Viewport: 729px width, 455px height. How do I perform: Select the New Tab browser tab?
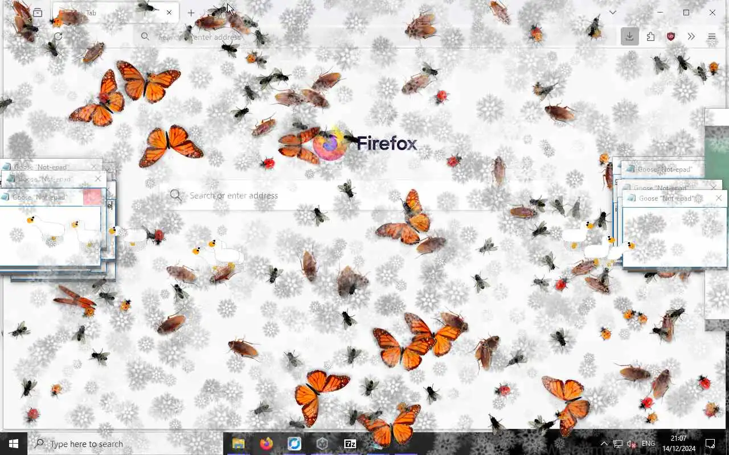115,13
